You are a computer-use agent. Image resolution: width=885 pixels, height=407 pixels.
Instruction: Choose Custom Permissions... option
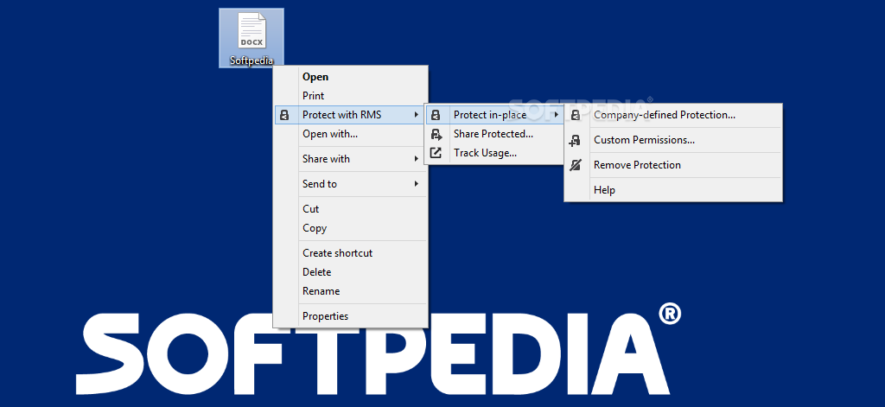(x=673, y=140)
